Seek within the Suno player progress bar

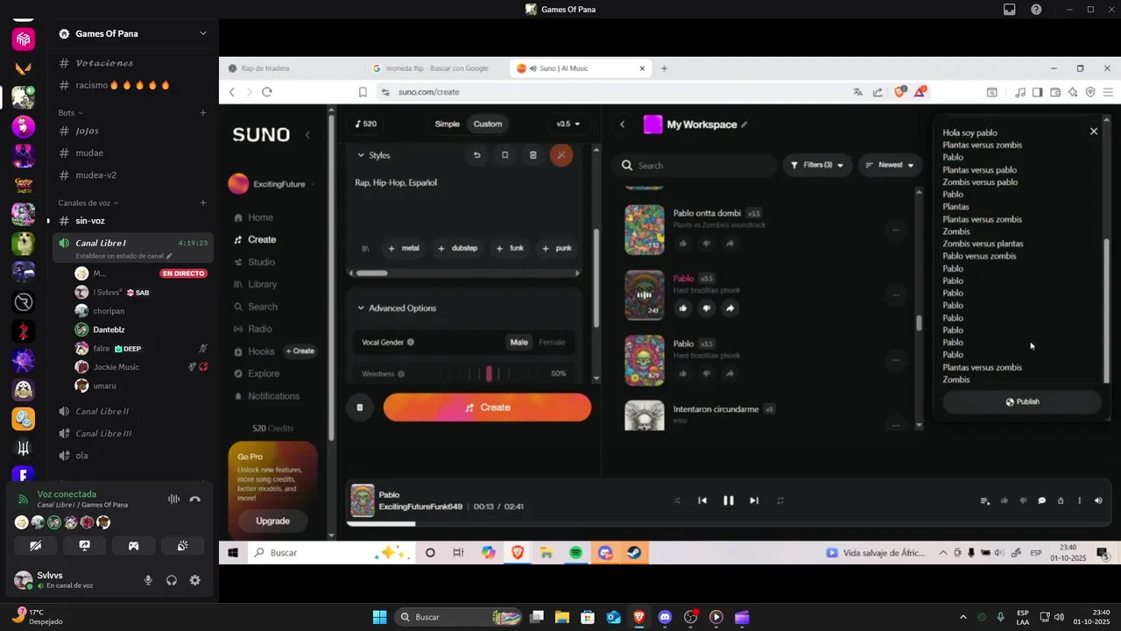click(x=727, y=524)
